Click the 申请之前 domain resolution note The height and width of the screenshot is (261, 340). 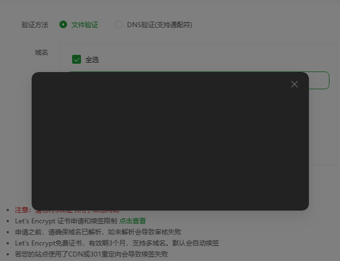tap(98, 232)
